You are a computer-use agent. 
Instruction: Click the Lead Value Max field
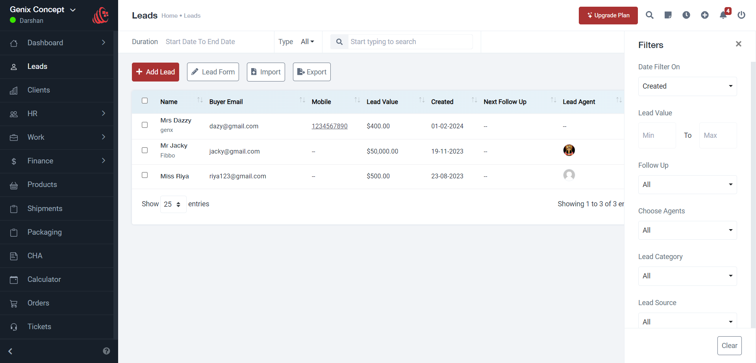718,135
